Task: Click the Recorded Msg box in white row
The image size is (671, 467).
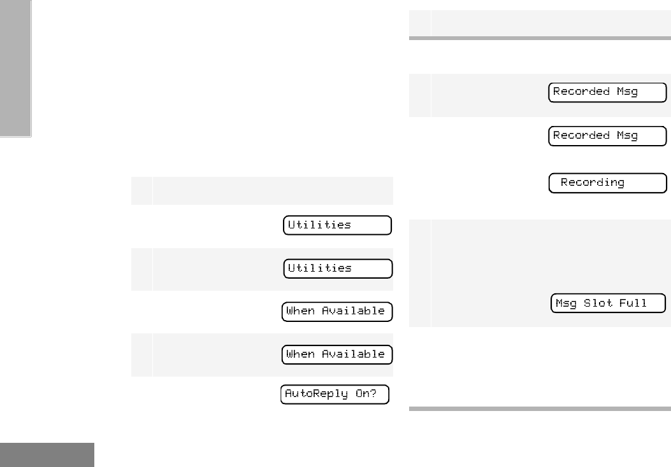Action: 607,136
